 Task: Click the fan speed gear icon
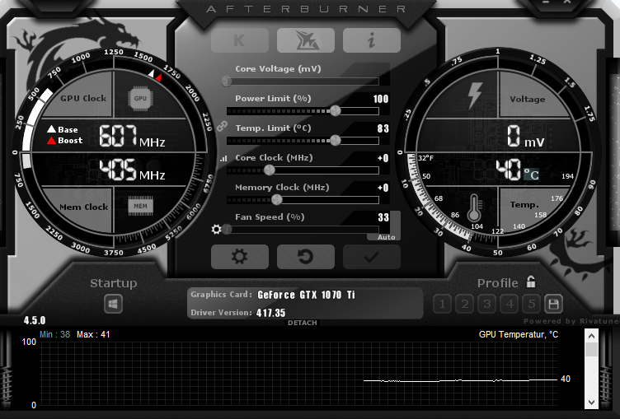[x=216, y=229]
